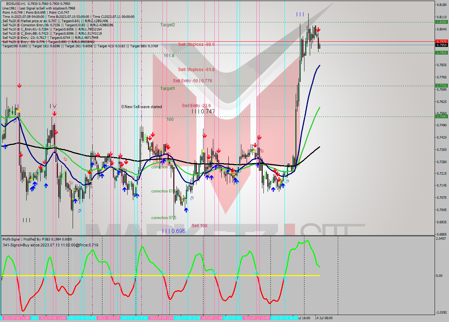The height and width of the screenshot is (322, 449).
Task: Click the EOSUSD,H1 chart title
Action: [x=16, y=3]
